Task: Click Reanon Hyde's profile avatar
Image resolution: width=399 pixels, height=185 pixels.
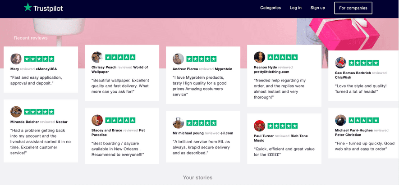Action: [x=260, y=57]
